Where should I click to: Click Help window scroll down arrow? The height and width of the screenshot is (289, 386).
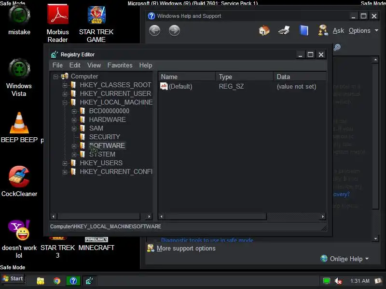375,238
